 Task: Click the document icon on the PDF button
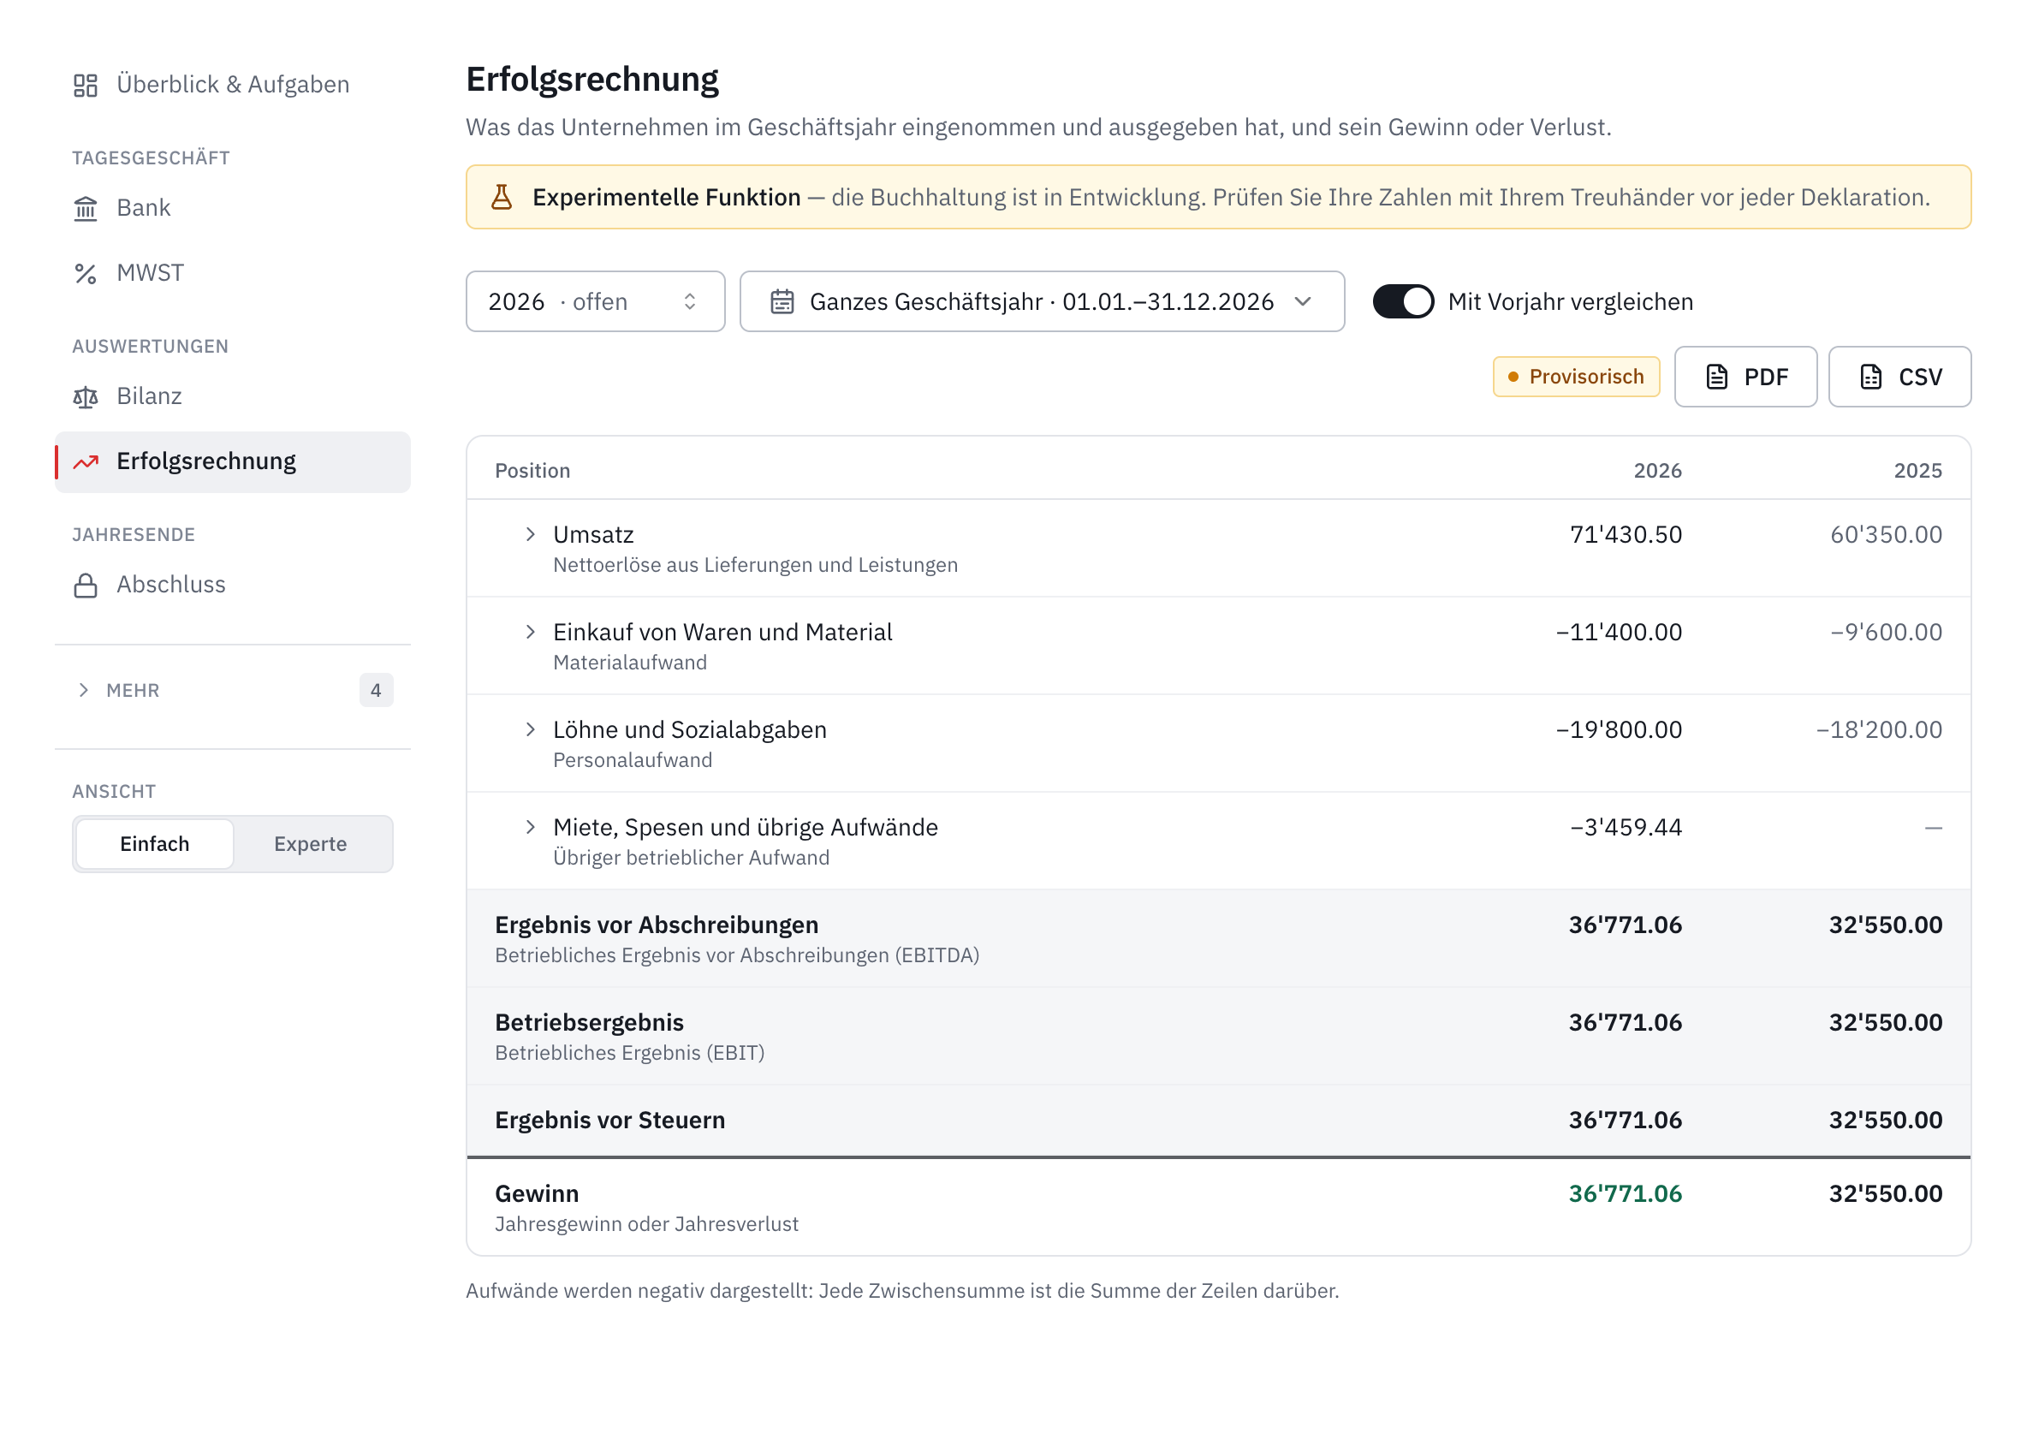pyautogui.click(x=1717, y=378)
